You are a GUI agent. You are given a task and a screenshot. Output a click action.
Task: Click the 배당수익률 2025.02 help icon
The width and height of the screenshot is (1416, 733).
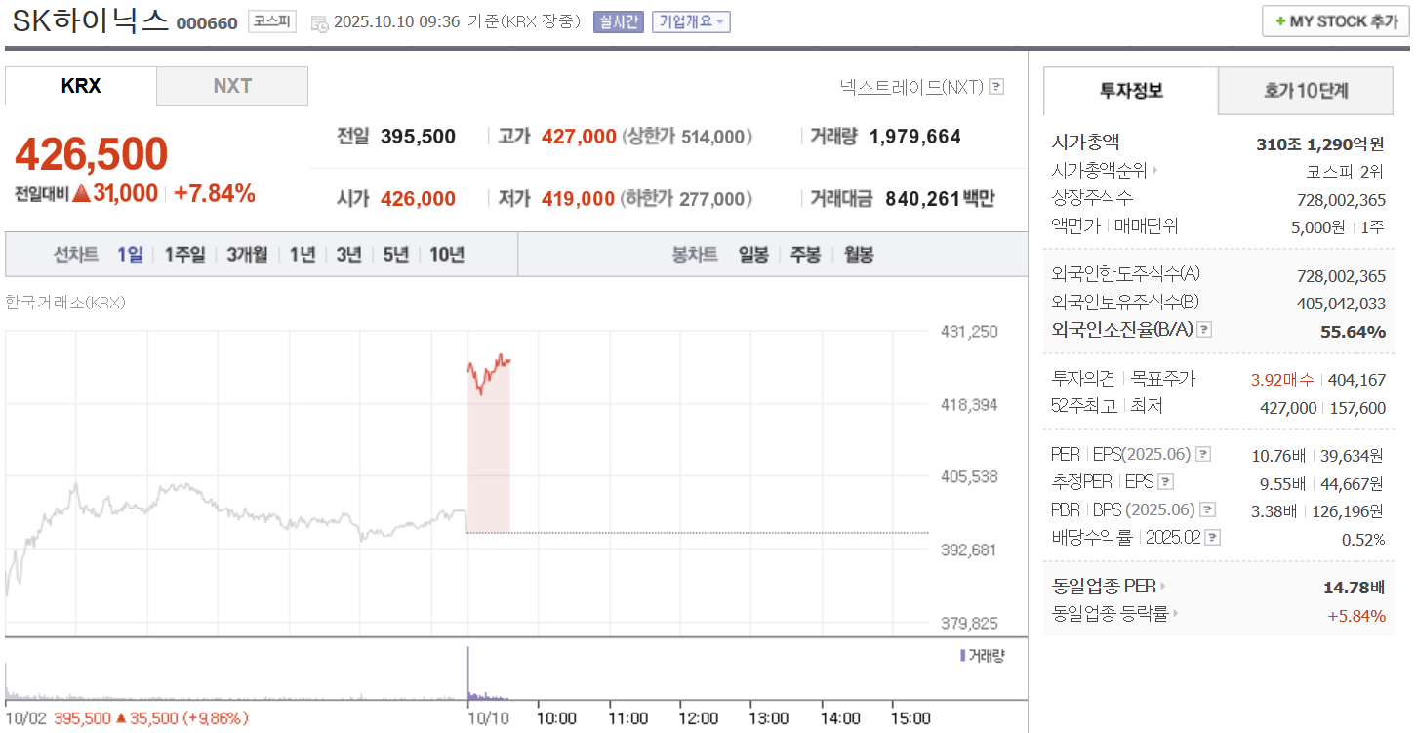(1213, 536)
